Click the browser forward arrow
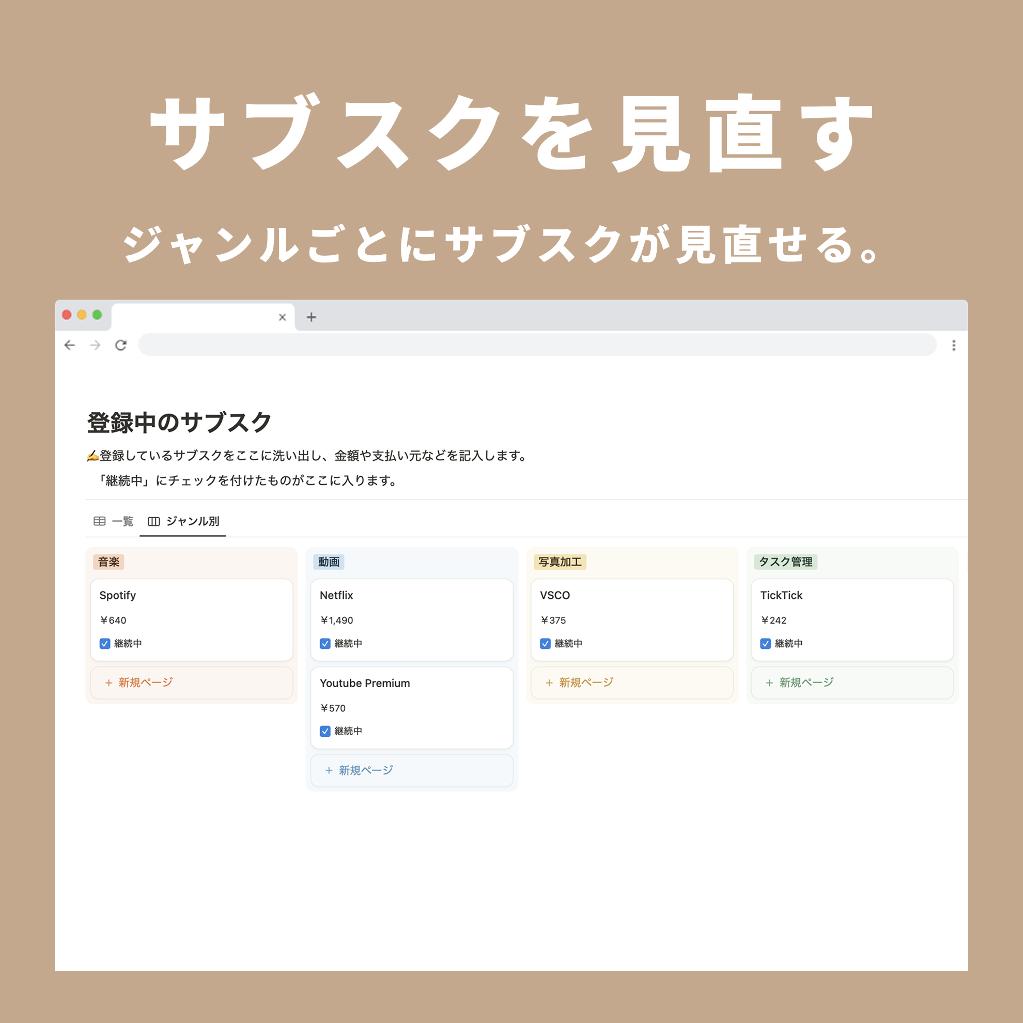 click(x=95, y=345)
